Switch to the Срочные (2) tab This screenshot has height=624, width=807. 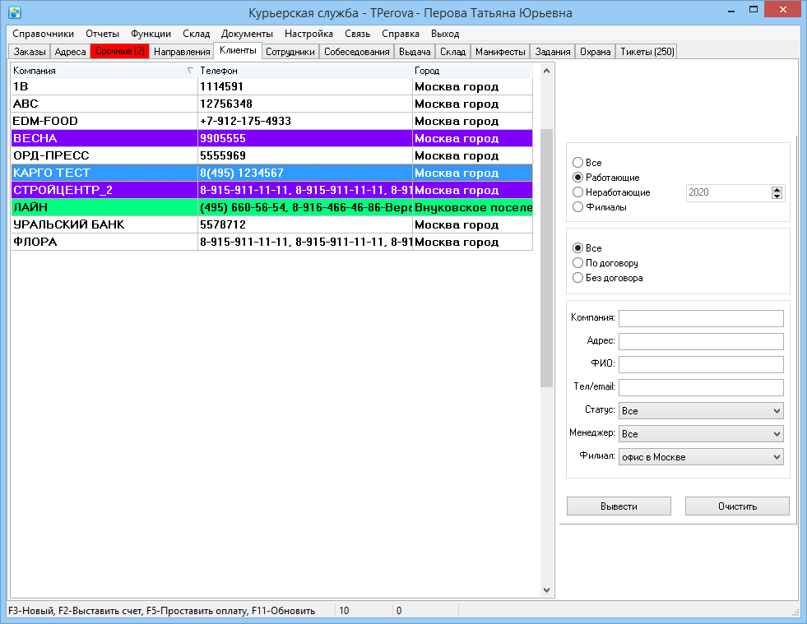coord(120,52)
